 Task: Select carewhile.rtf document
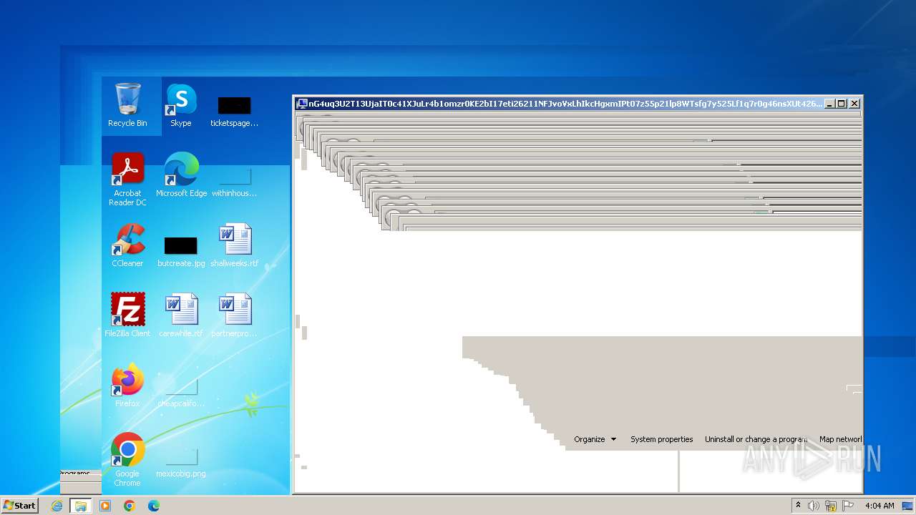(x=181, y=315)
